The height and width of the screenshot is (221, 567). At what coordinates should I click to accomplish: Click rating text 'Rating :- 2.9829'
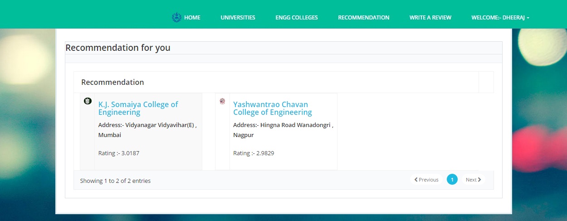point(254,153)
